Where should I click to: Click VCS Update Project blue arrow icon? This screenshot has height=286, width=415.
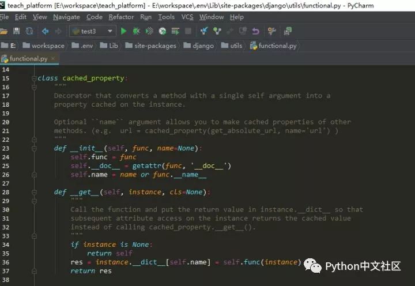click(x=204, y=31)
